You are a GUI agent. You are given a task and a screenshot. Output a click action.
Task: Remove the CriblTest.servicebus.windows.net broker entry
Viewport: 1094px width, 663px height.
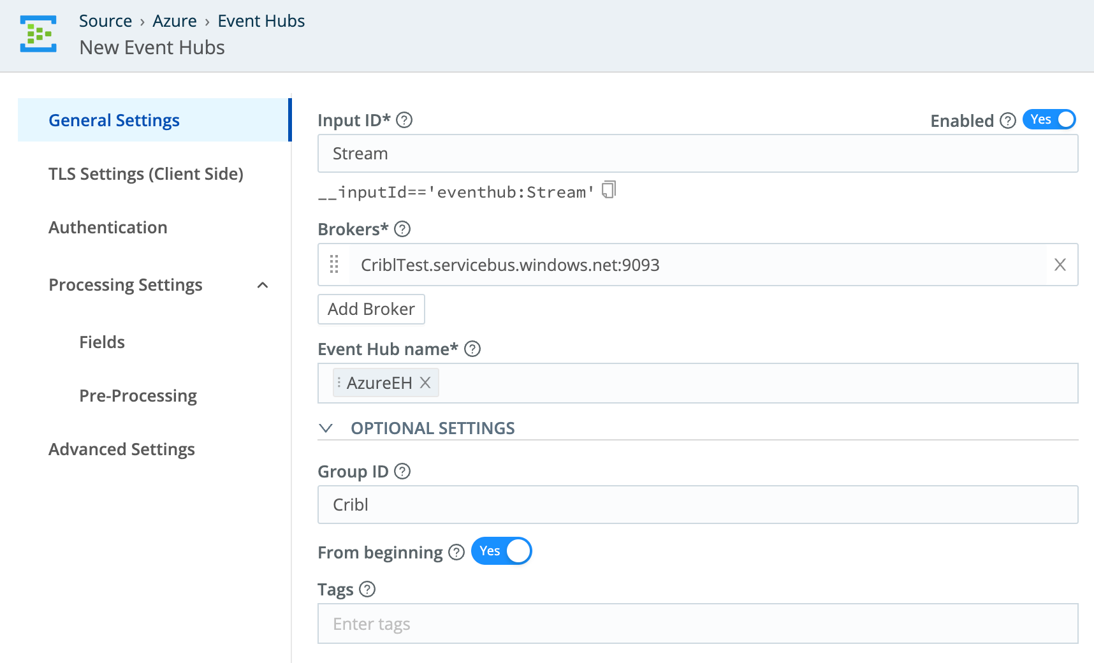(1060, 265)
